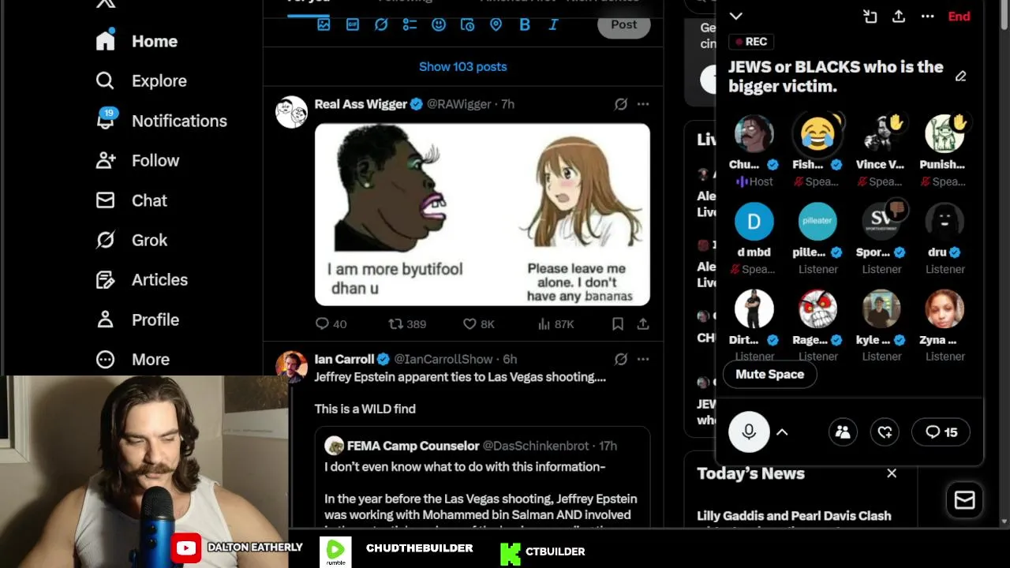Viewport: 1010px width, 568px height.
Task: Edit the Space title with pencil icon
Action: point(960,77)
